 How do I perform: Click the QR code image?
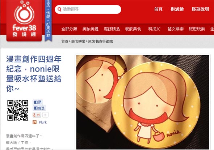click(18, 110)
